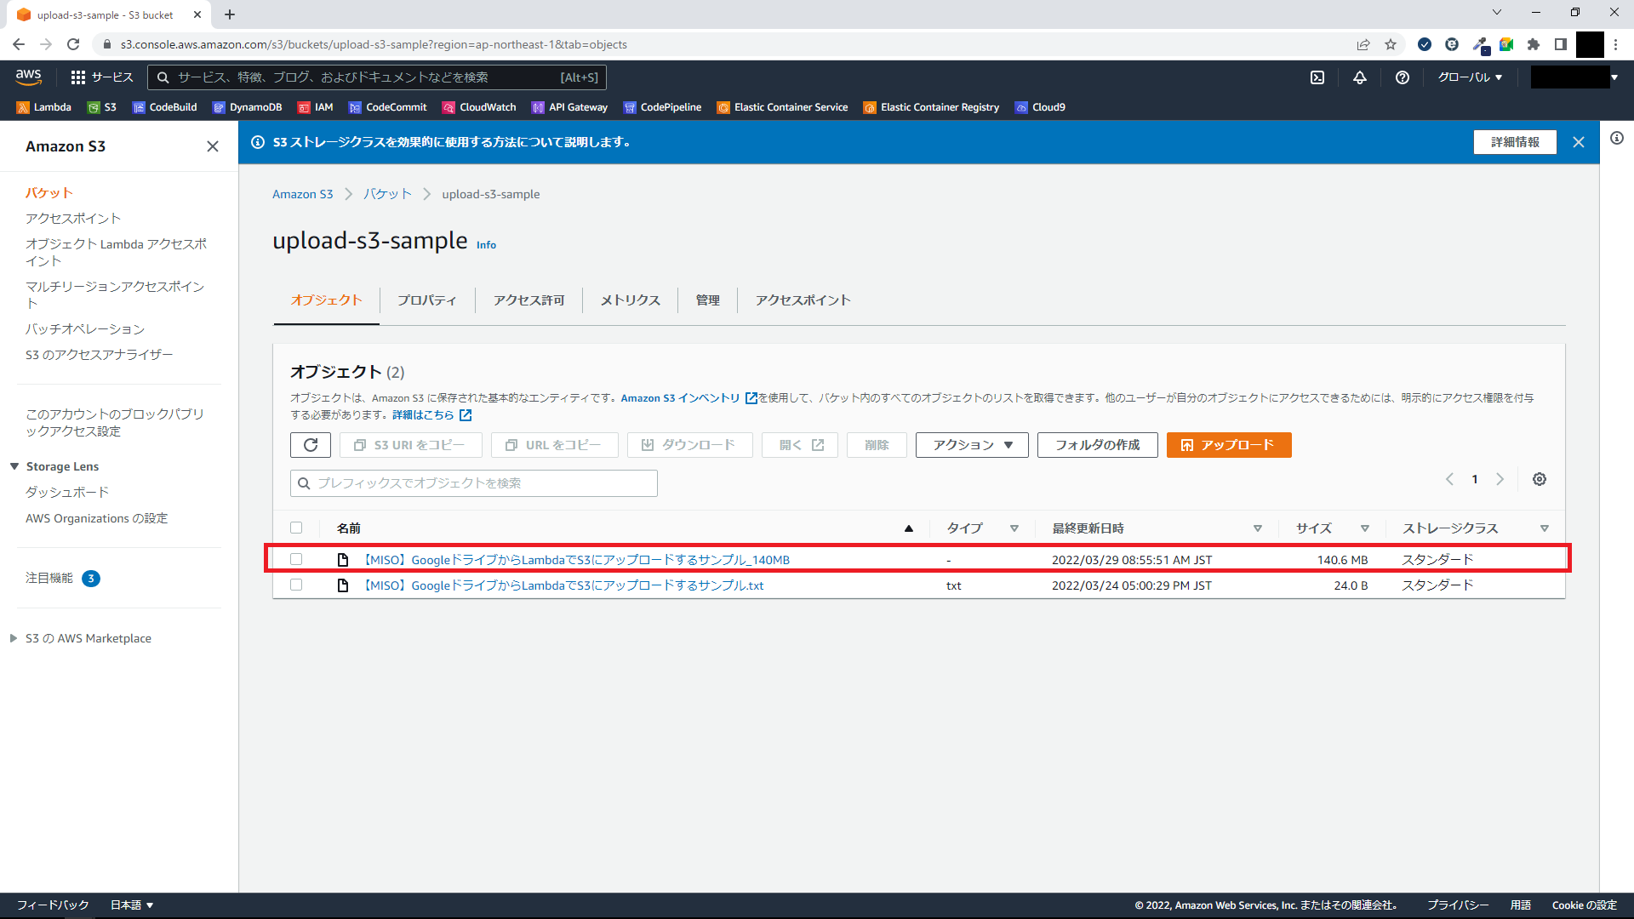Click the orange アップロード button
The image size is (1634, 919).
(x=1228, y=445)
